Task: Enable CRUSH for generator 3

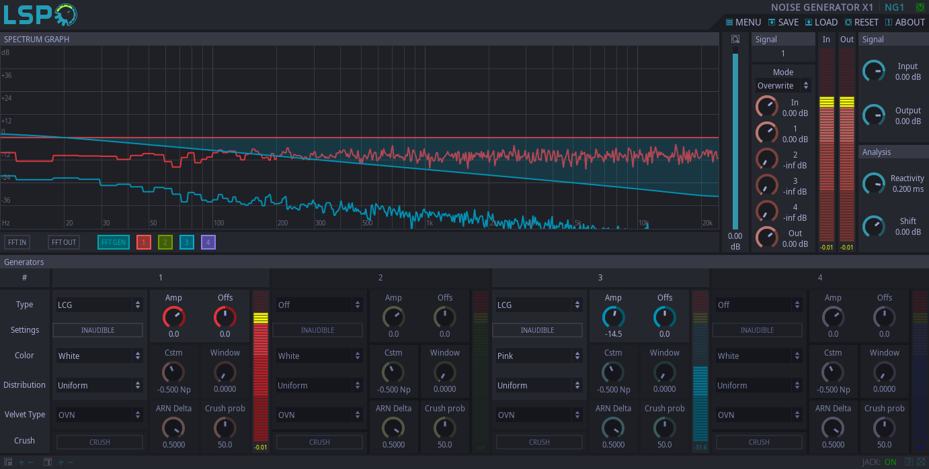Action: [x=539, y=442]
